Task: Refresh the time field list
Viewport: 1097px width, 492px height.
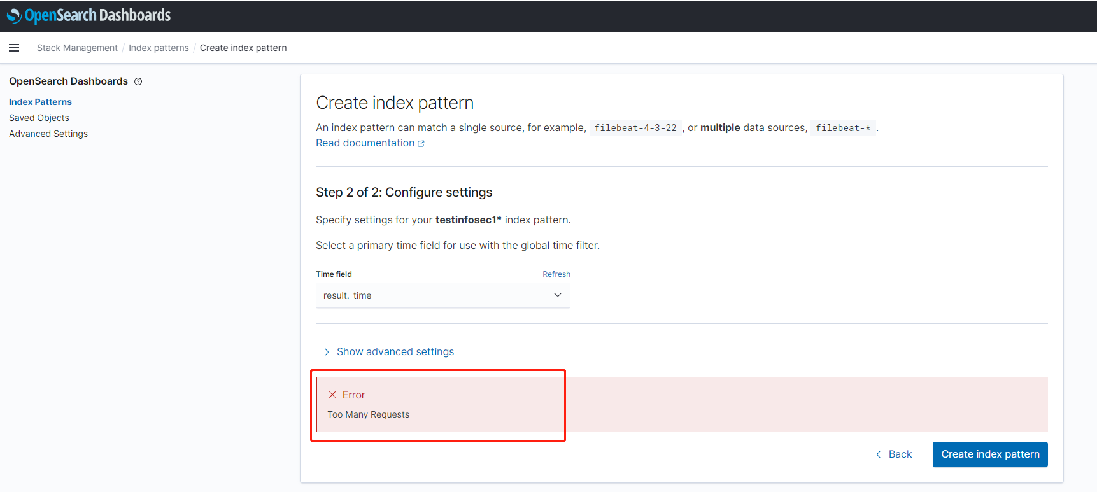Action: coord(556,274)
